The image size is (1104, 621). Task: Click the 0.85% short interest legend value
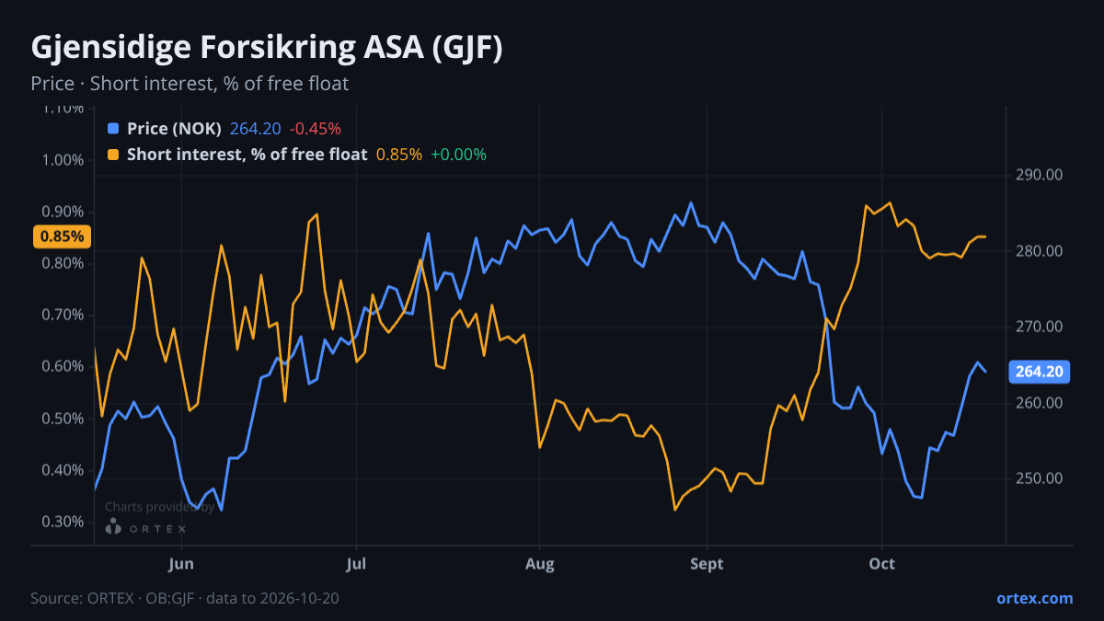click(x=399, y=155)
